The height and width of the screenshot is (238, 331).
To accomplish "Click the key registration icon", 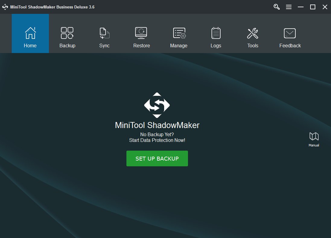I will pyautogui.click(x=276, y=7).
